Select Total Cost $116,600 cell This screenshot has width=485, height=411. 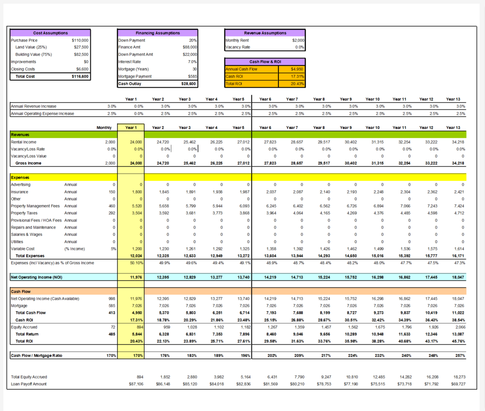[80, 76]
